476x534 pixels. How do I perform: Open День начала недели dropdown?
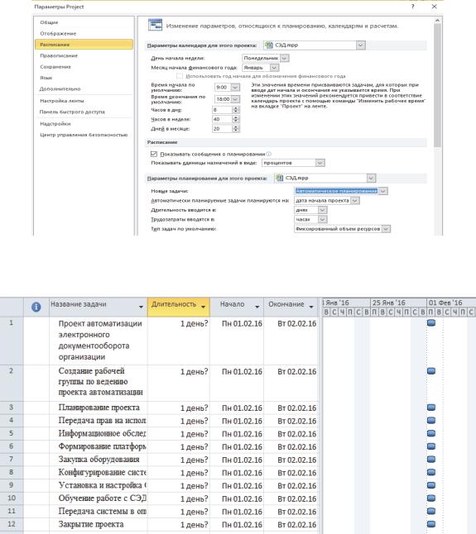pos(285,58)
